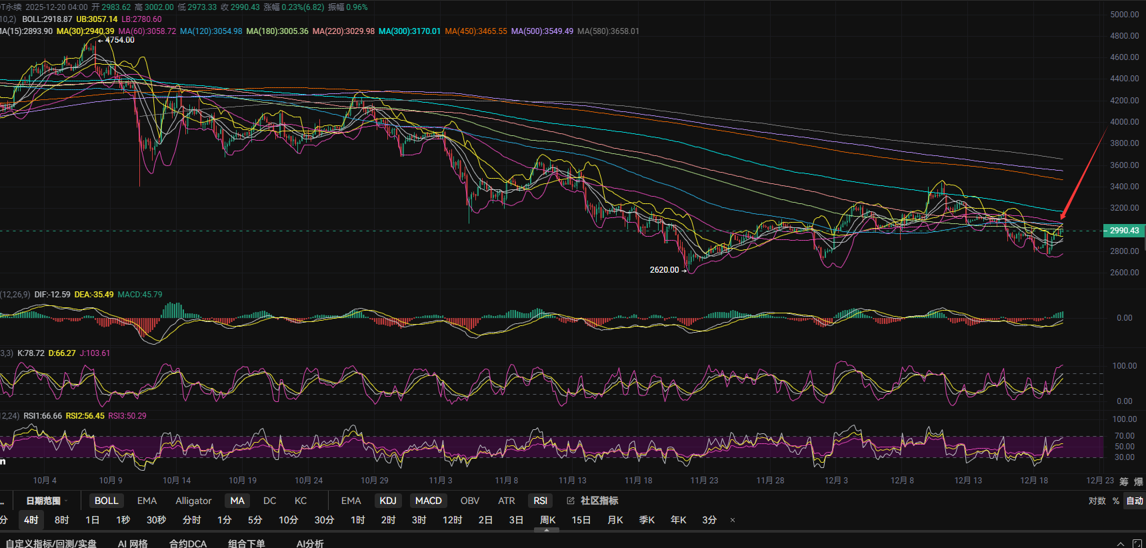1146x548 pixels.
Task: Click the fullscreen icon in the bottom panel
Action: coord(1137,543)
